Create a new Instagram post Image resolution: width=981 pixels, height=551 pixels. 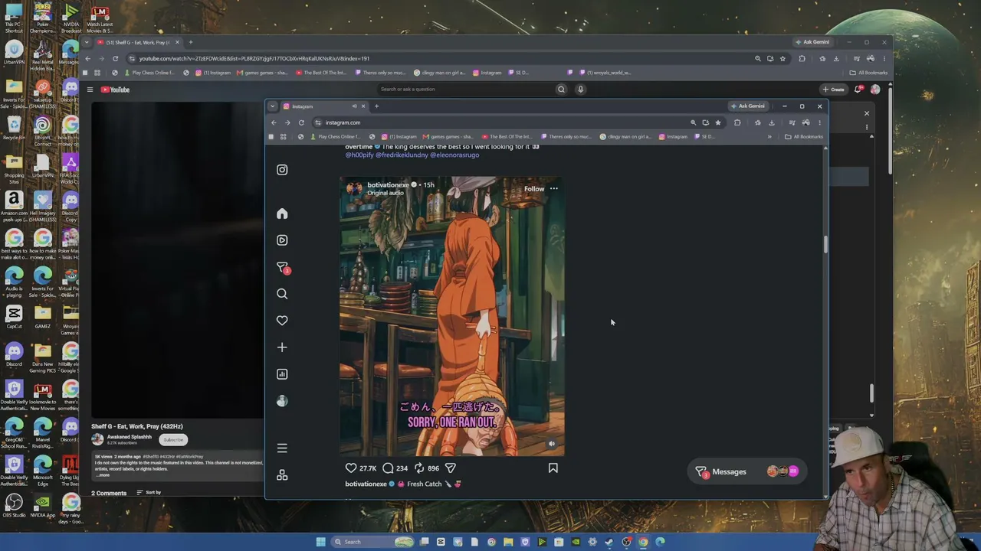coord(282,347)
